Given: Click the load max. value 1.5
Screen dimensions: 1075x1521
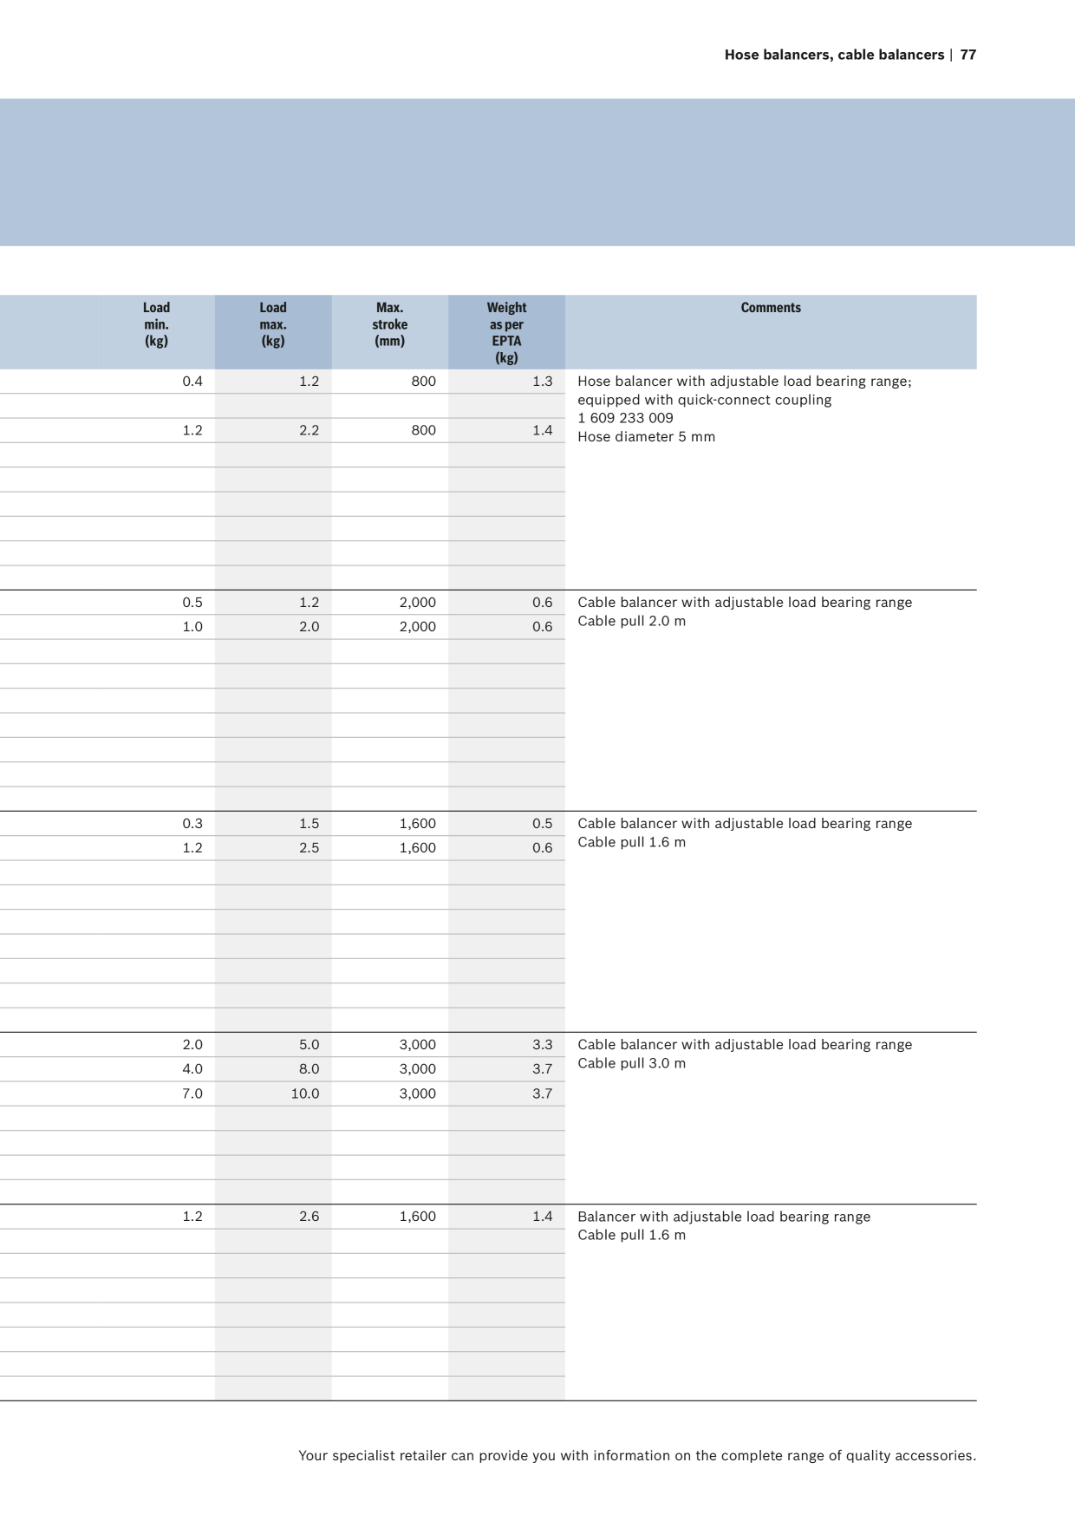Looking at the screenshot, I should point(309,824).
